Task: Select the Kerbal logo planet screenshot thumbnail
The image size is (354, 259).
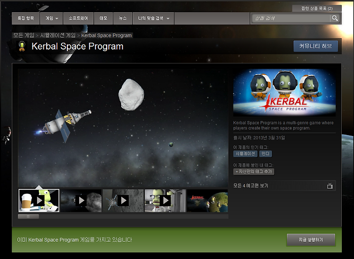Action: pos(207,201)
